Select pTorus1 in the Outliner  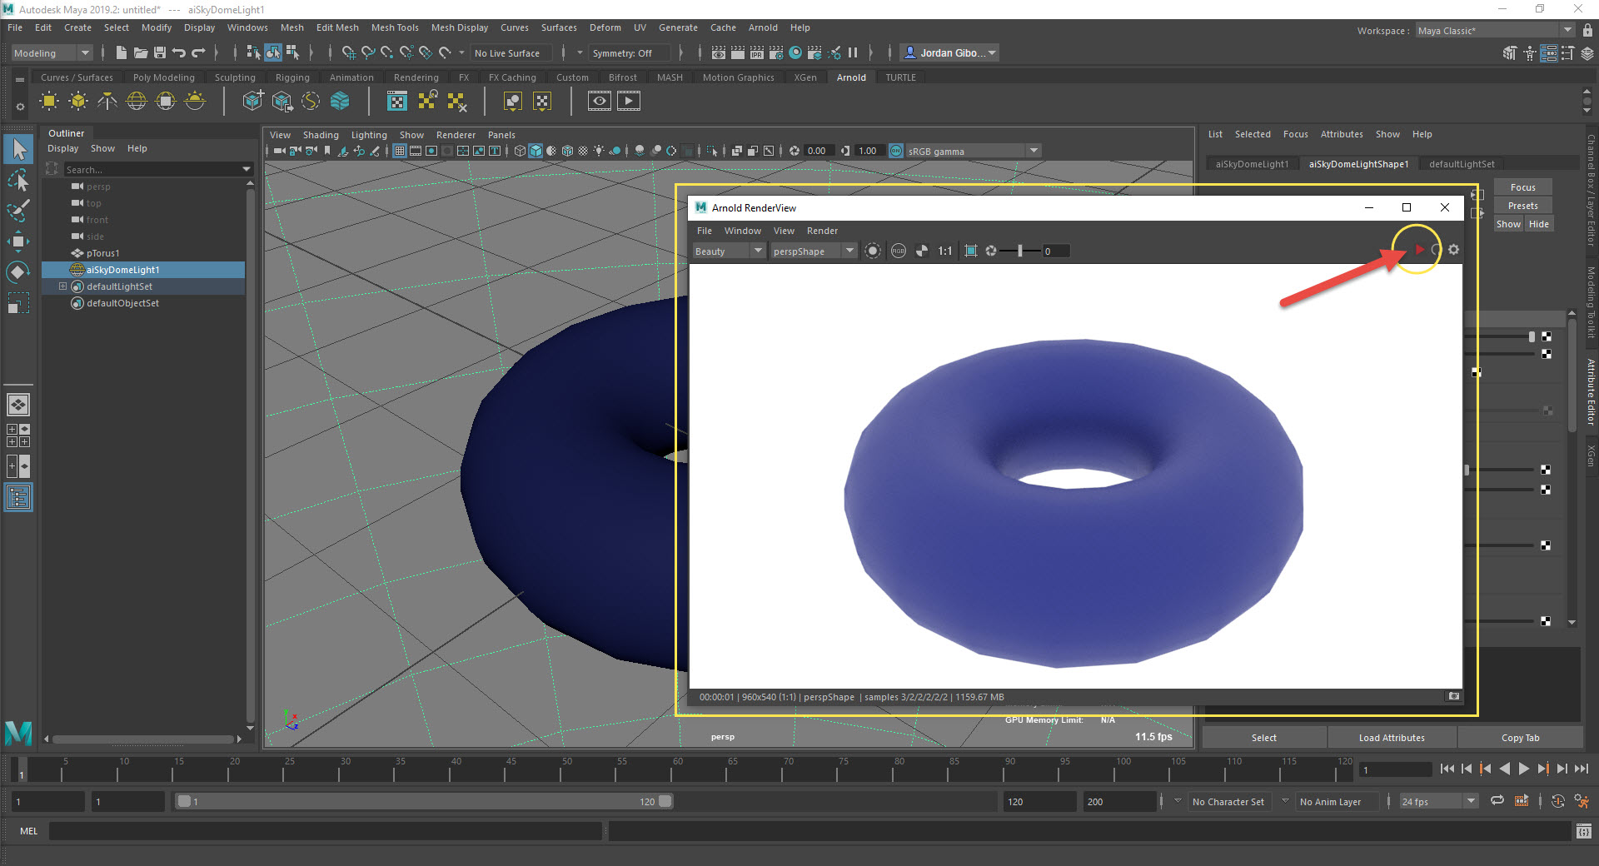point(102,253)
